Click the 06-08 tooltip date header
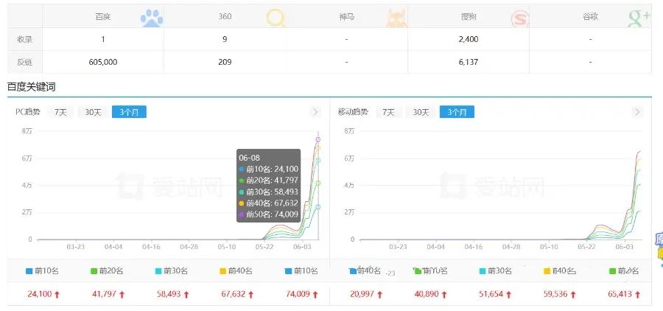The height and width of the screenshot is (311, 663). click(x=249, y=158)
